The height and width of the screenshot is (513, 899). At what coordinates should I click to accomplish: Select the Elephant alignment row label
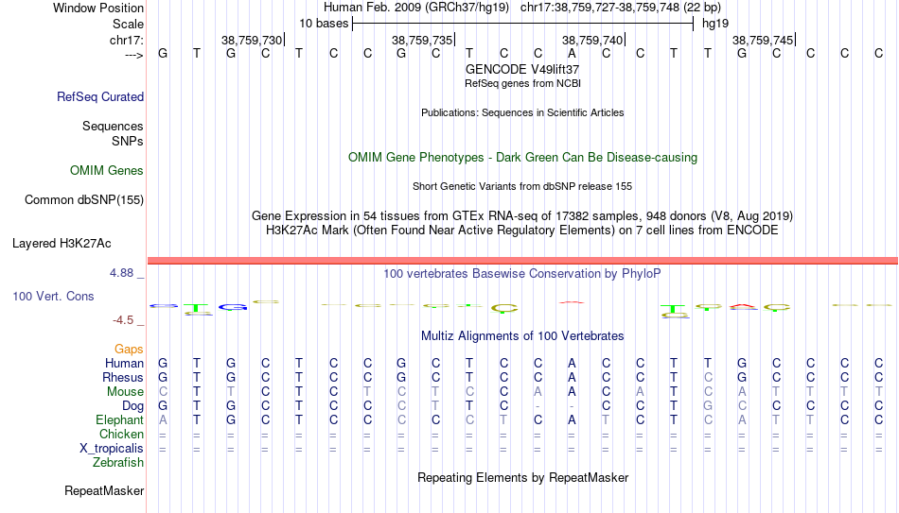tap(119, 419)
